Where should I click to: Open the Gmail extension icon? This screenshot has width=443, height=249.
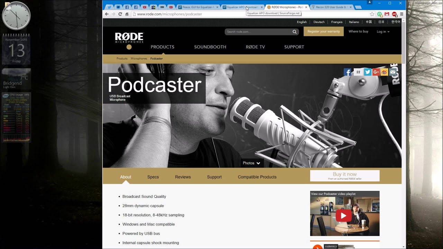[x=387, y=14]
